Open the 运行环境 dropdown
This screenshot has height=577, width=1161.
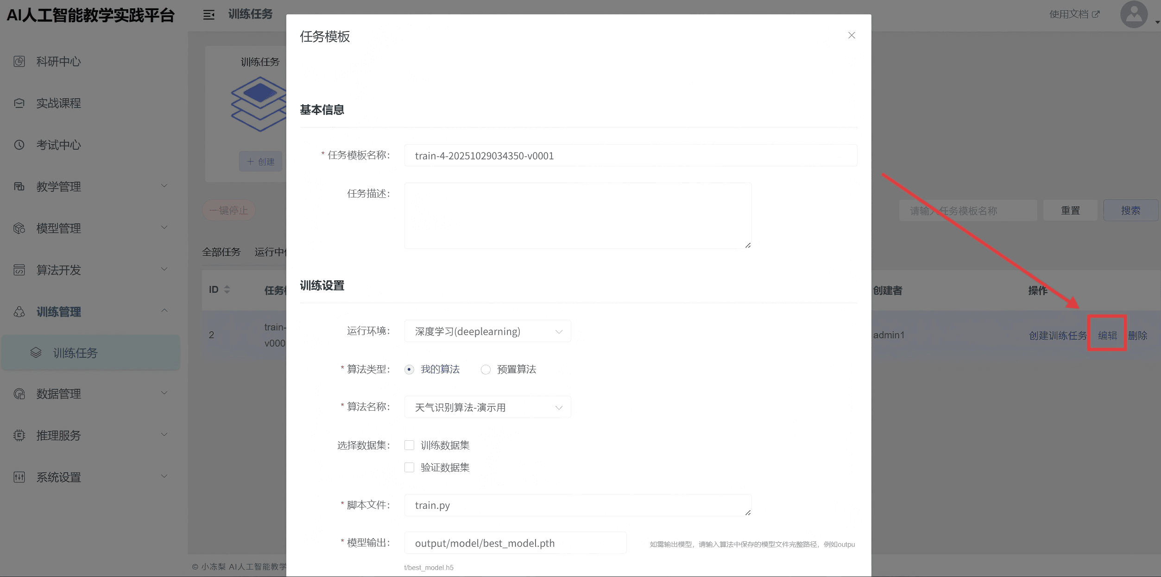(487, 331)
